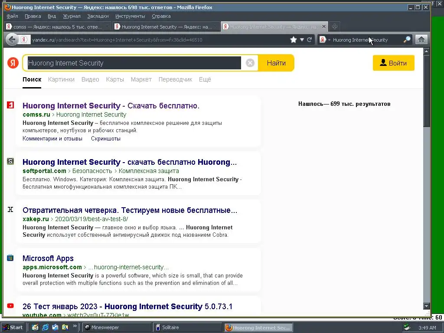444x333 pixels.
Task: Click the Войти login button
Action: coord(394,63)
